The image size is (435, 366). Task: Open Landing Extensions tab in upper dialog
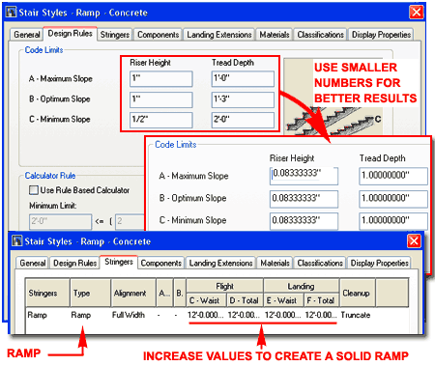[x=219, y=35]
